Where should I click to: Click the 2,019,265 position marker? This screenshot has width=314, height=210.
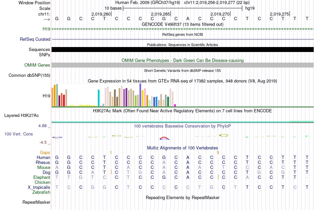[160, 14]
